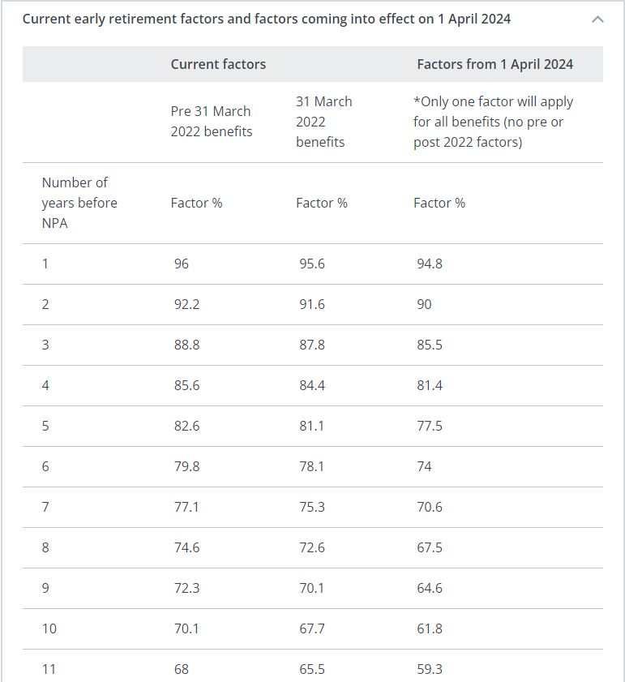Click the 31 March 2022 benefits subheading
The height and width of the screenshot is (682, 625).
(x=324, y=122)
